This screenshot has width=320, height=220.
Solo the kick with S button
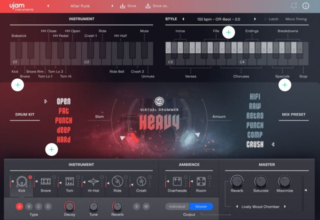(136, 206)
